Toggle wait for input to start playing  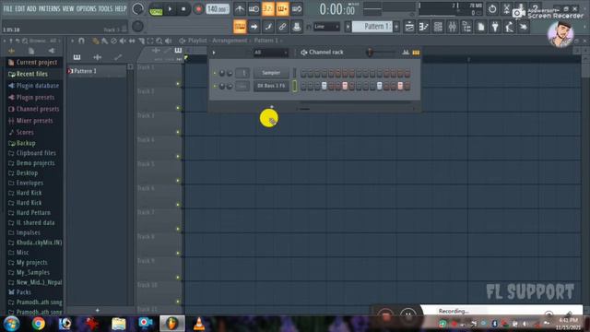click(x=254, y=8)
